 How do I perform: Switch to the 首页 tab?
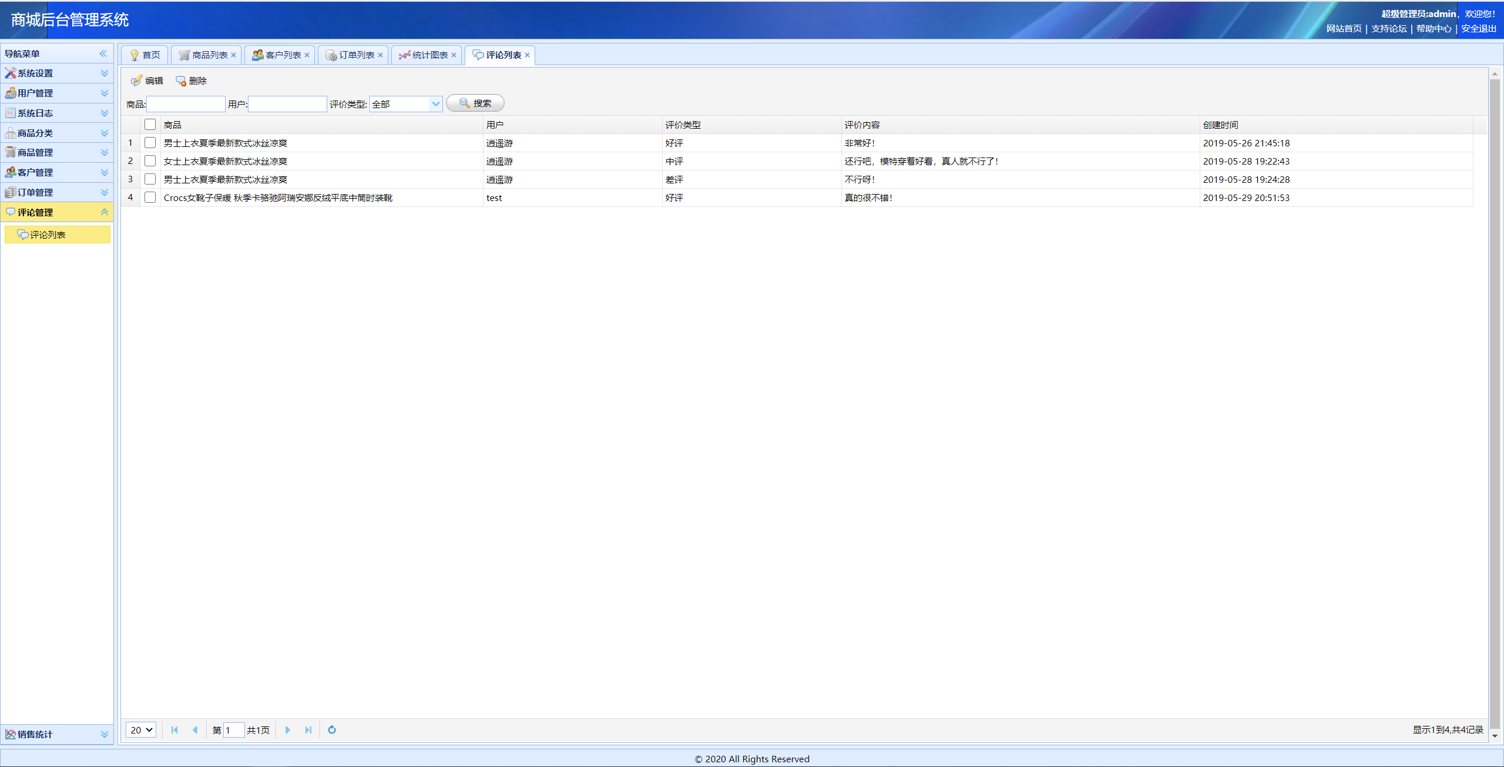(x=145, y=55)
